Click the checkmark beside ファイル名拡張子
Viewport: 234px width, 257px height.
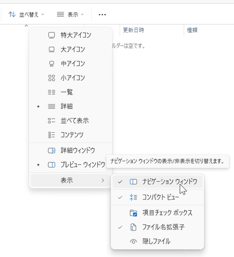pos(120,227)
